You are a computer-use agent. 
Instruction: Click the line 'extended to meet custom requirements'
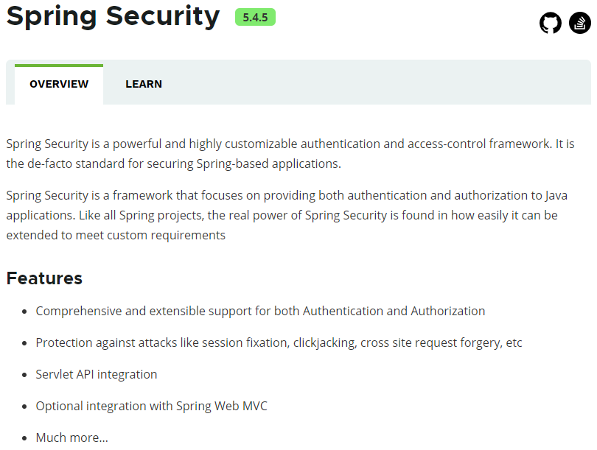click(x=116, y=235)
